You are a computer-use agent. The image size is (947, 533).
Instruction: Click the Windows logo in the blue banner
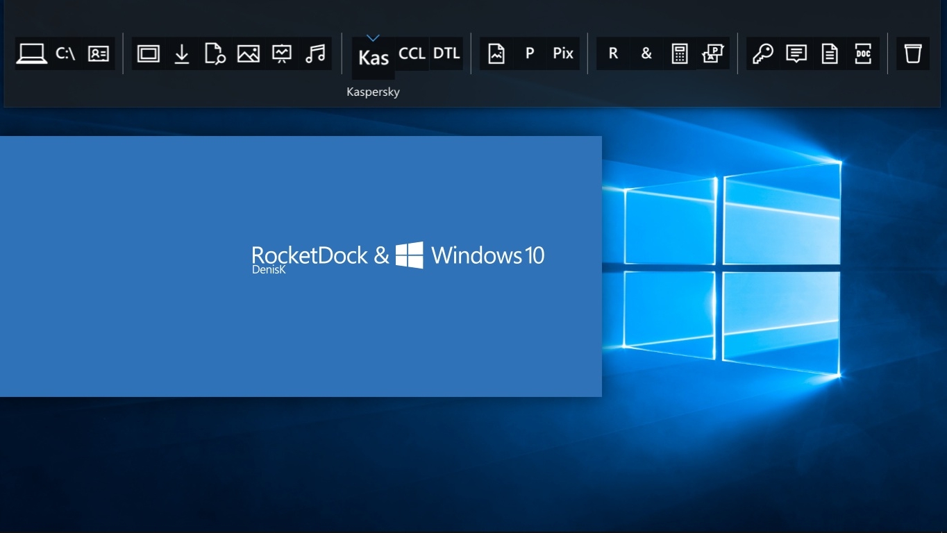(x=410, y=255)
